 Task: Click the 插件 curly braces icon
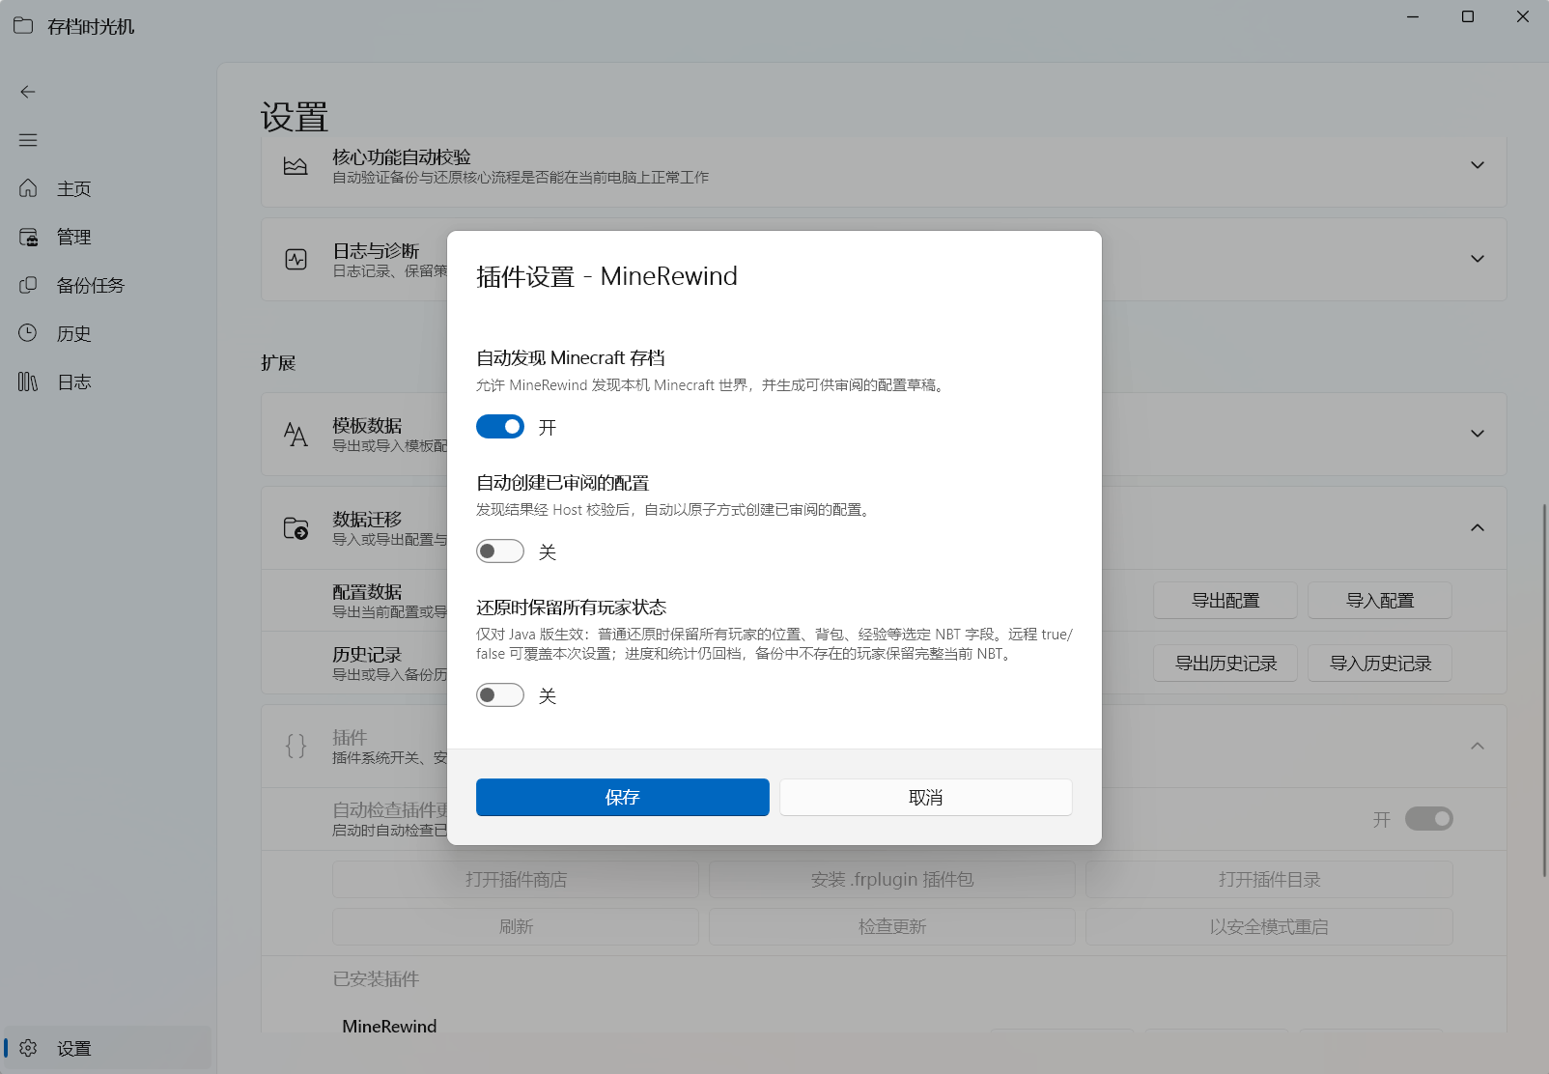[x=296, y=746]
